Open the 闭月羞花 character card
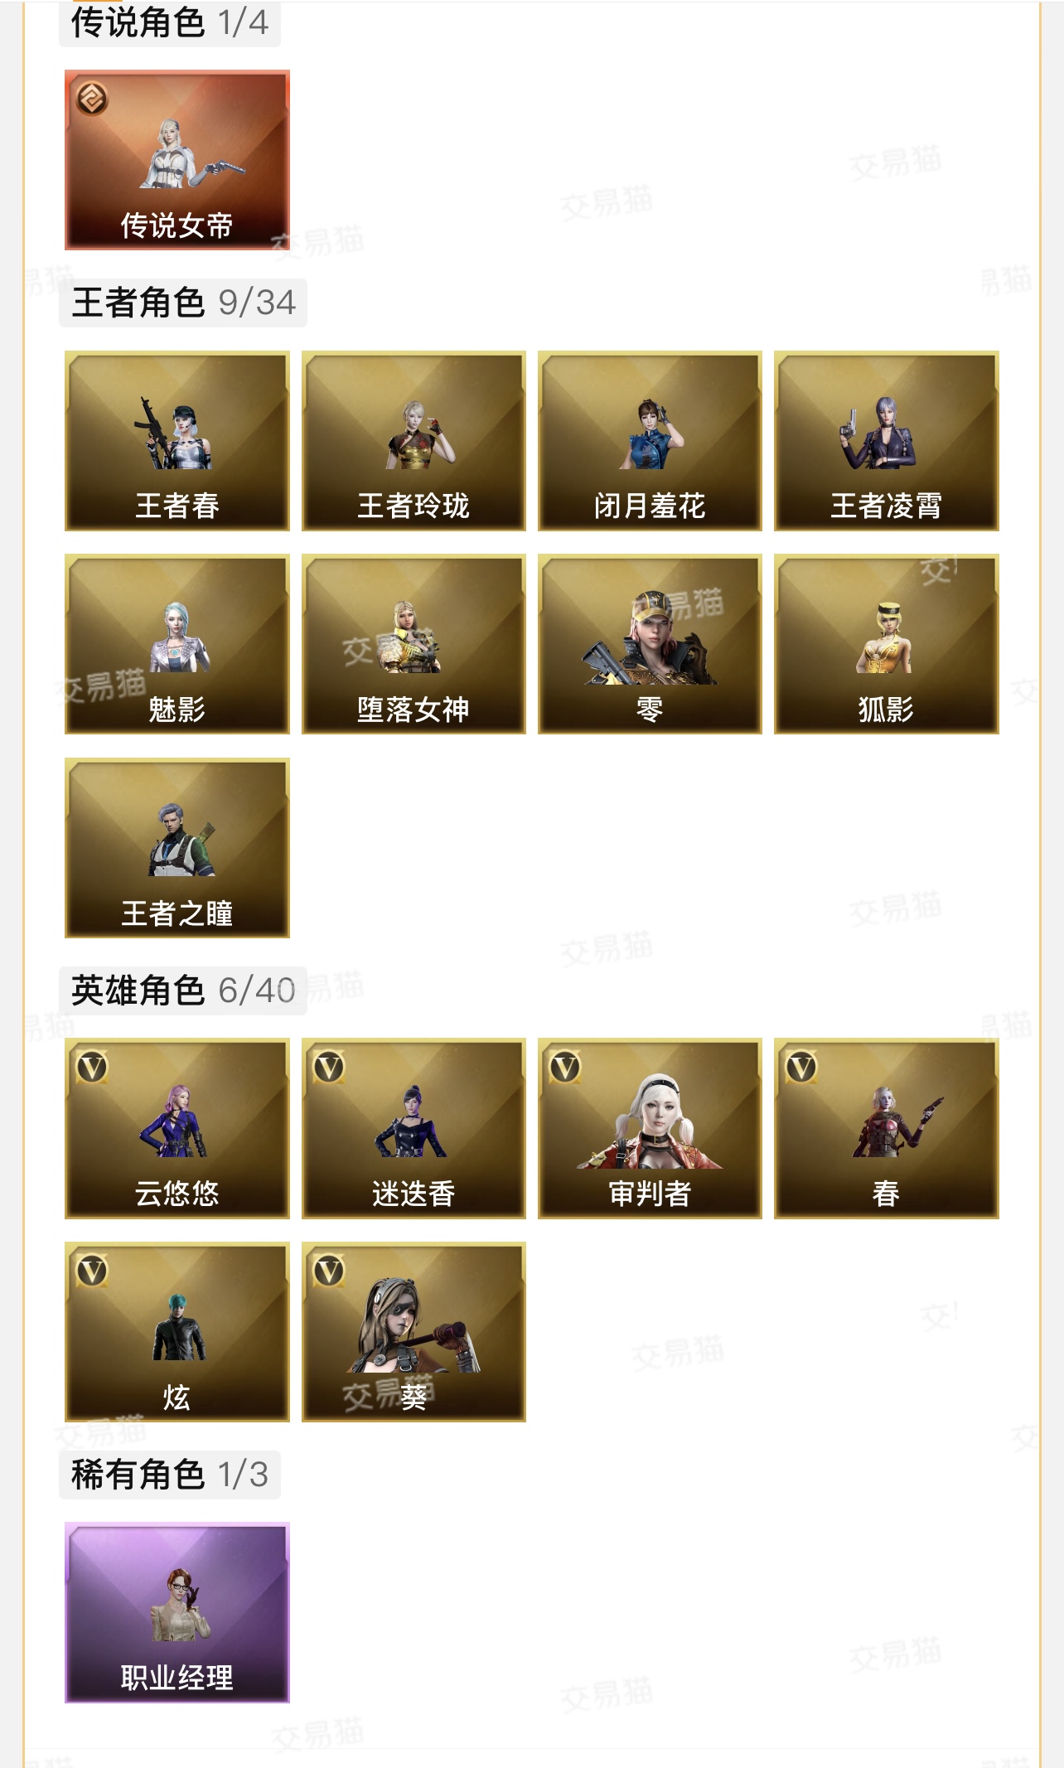This screenshot has width=1064, height=1768. [650, 441]
